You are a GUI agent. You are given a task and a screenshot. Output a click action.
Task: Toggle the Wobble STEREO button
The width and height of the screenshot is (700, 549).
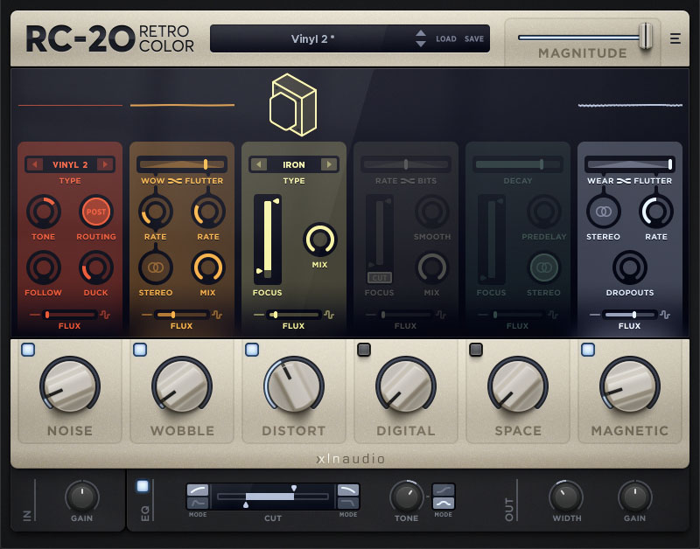pos(156,268)
